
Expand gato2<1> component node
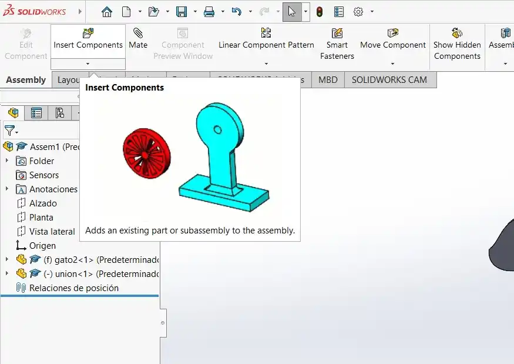(7, 259)
